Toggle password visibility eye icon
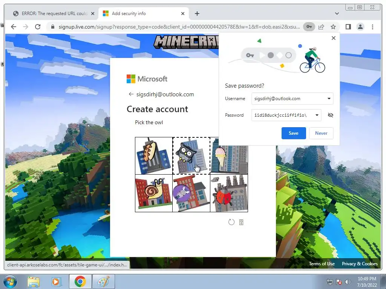 click(x=331, y=115)
